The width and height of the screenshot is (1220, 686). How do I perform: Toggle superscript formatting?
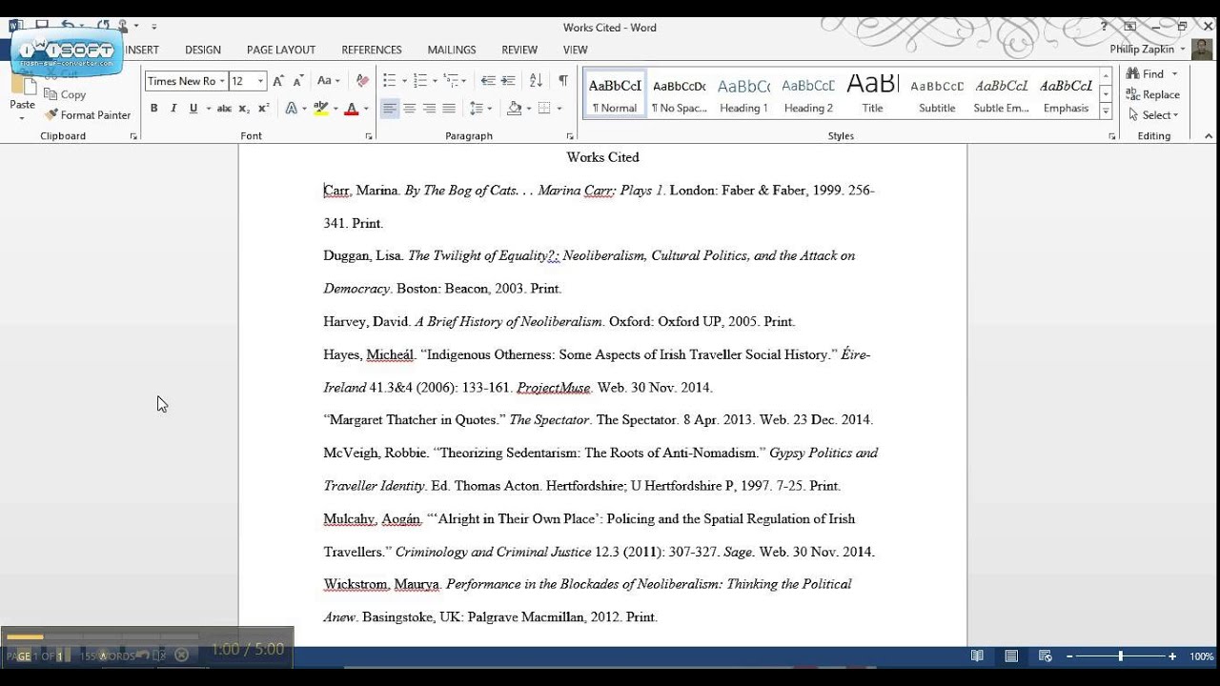pos(264,109)
